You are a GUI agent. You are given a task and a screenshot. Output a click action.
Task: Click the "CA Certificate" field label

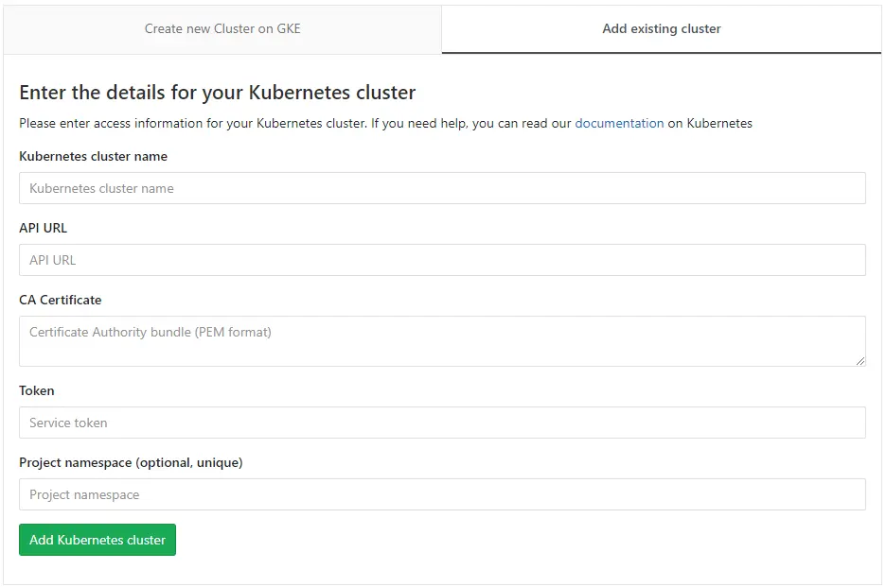(x=60, y=300)
